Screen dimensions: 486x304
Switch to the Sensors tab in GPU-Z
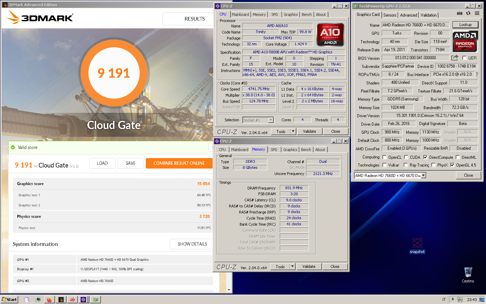(390, 15)
